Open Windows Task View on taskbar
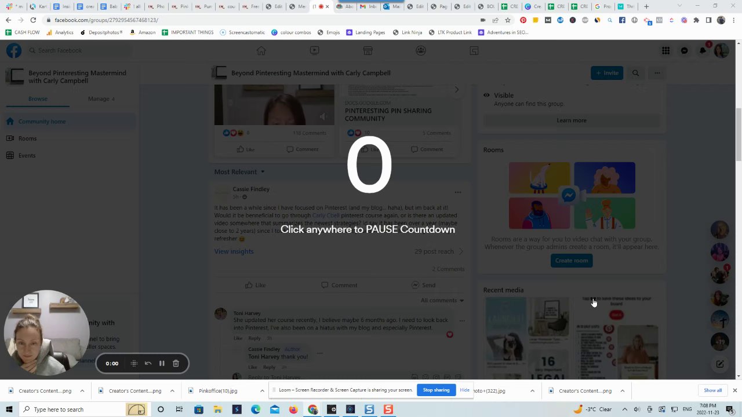Viewport: 742px width, 417px height. pos(179,409)
